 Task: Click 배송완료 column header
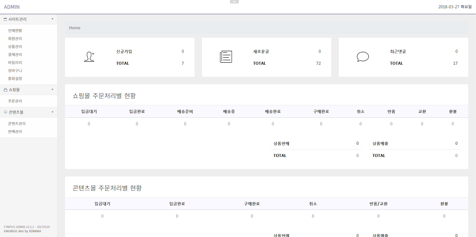(x=273, y=111)
